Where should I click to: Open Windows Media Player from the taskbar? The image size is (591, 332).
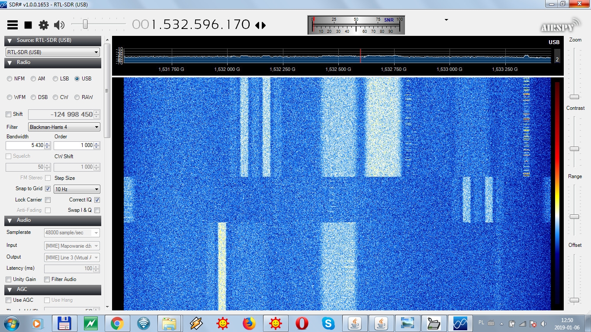(37, 323)
